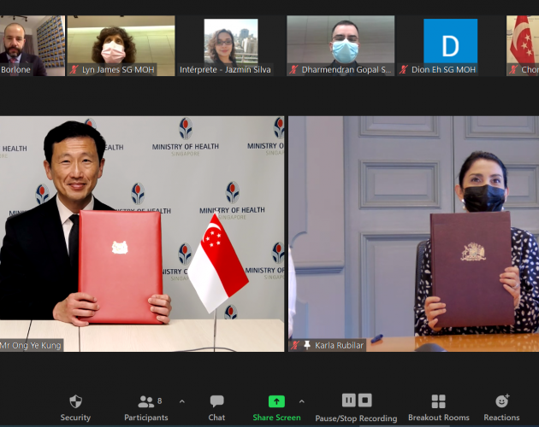Screen dimensions: 539x427
Task: Stop the meeting recording
Action: 365,400
